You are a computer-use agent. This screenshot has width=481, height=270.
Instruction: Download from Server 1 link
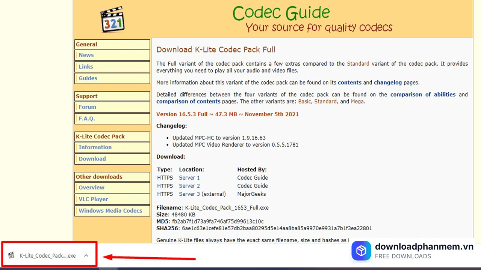[x=189, y=178]
